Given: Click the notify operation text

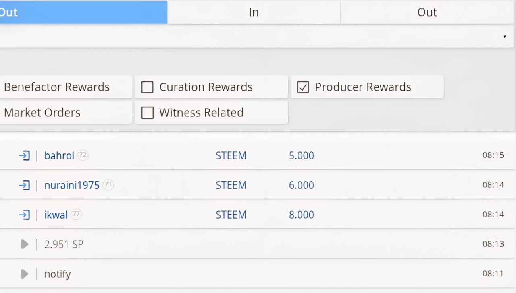Looking at the screenshot, I should pos(58,274).
